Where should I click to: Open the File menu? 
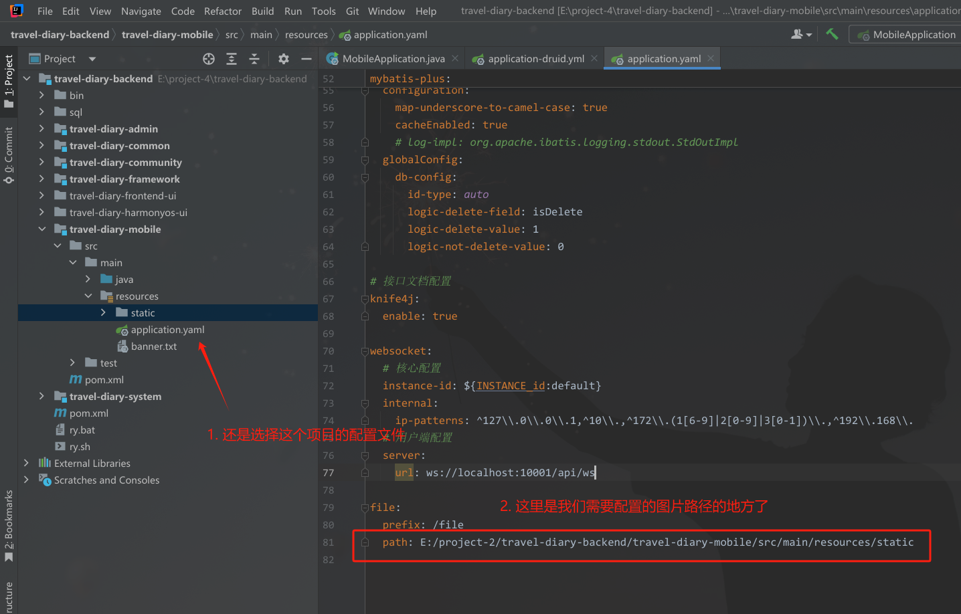(45, 11)
